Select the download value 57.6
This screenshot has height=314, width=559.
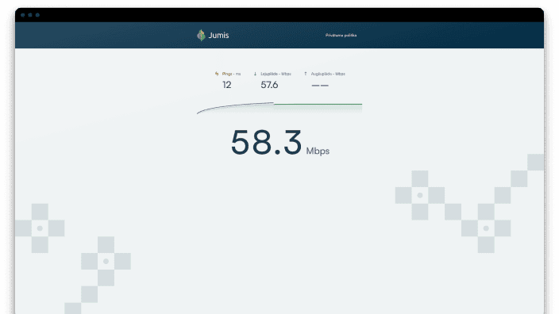point(269,85)
